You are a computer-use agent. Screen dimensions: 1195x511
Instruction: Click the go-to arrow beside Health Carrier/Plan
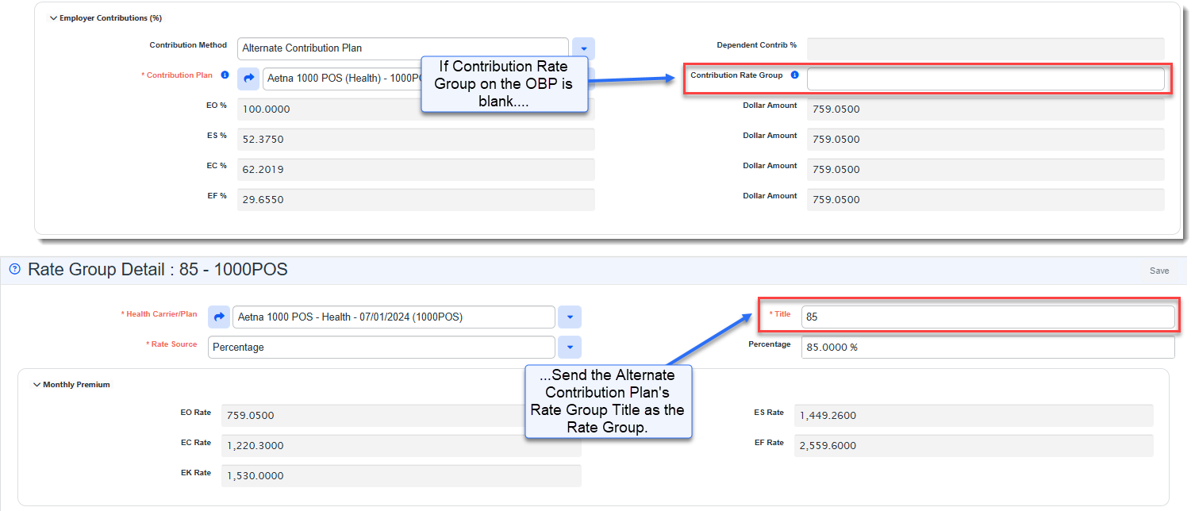click(219, 317)
